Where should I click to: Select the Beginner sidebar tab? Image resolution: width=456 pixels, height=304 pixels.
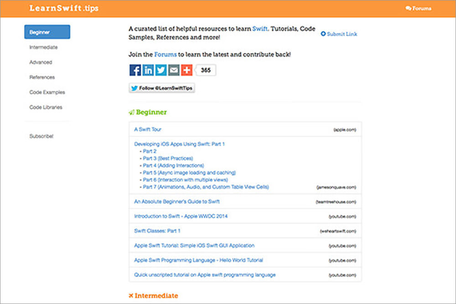47,32
